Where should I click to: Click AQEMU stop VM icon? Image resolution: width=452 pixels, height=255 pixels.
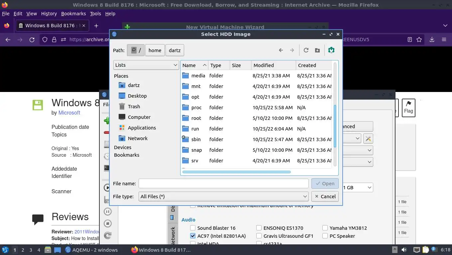107,223
